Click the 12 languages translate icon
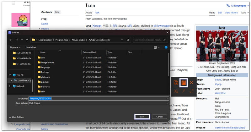This screenshot has width=251, height=132. click(228, 6)
